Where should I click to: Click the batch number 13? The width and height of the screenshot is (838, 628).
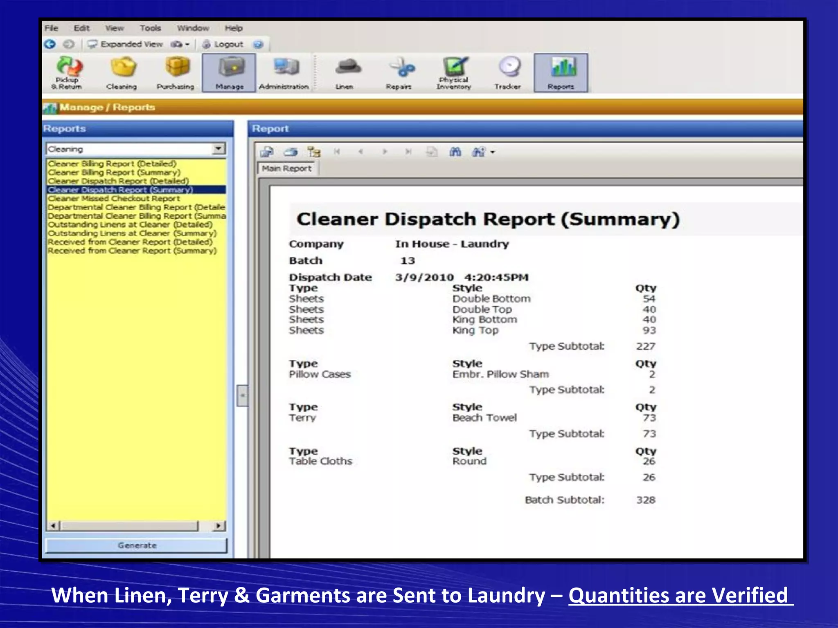point(408,261)
